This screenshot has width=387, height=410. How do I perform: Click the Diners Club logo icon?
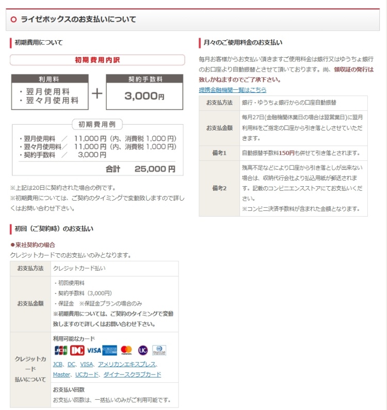(159, 350)
